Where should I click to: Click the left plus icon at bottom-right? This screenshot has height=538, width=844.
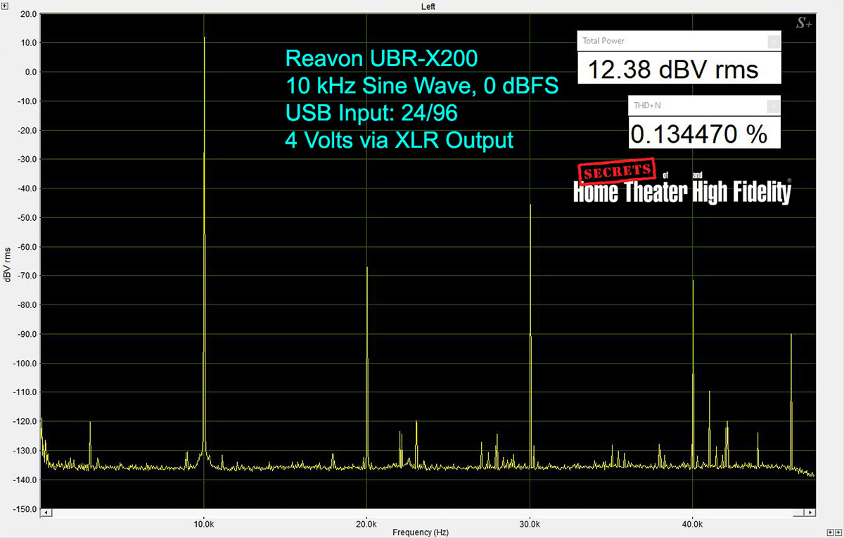(x=830, y=532)
